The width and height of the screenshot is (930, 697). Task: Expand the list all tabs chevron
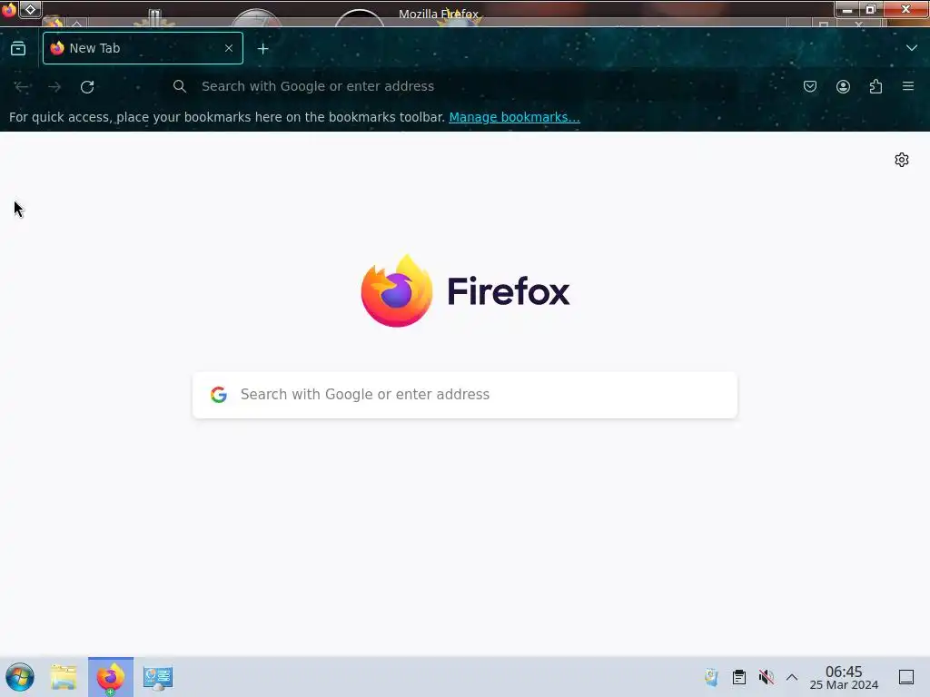(912, 48)
